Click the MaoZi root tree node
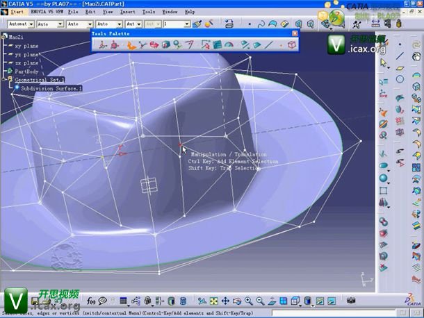Image resolution: width=424 pixels, height=318 pixels. 16,37
